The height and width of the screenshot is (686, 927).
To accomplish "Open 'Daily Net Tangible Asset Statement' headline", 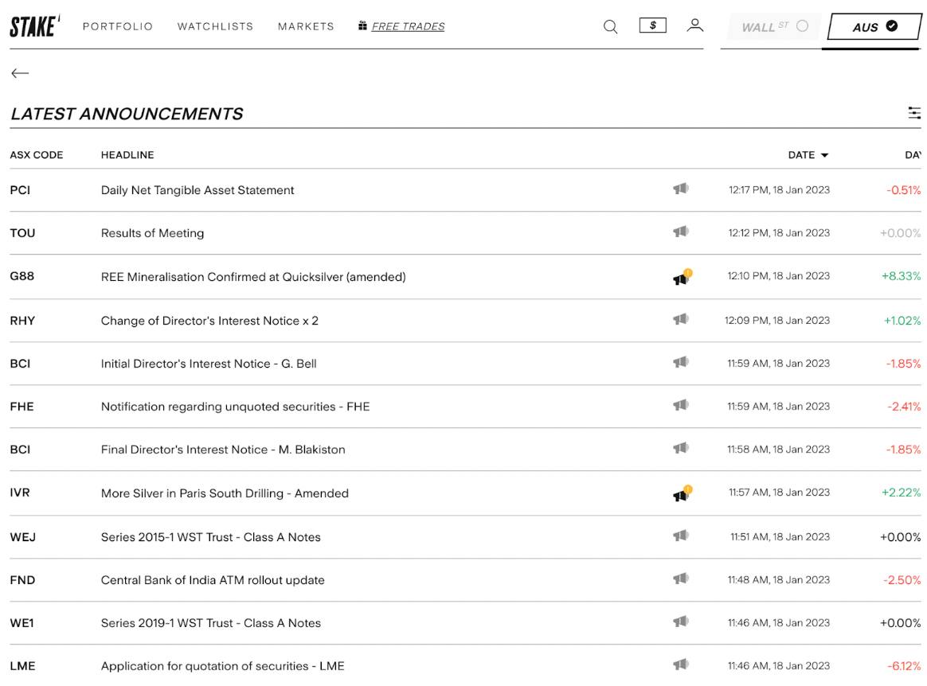I will point(198,190).
